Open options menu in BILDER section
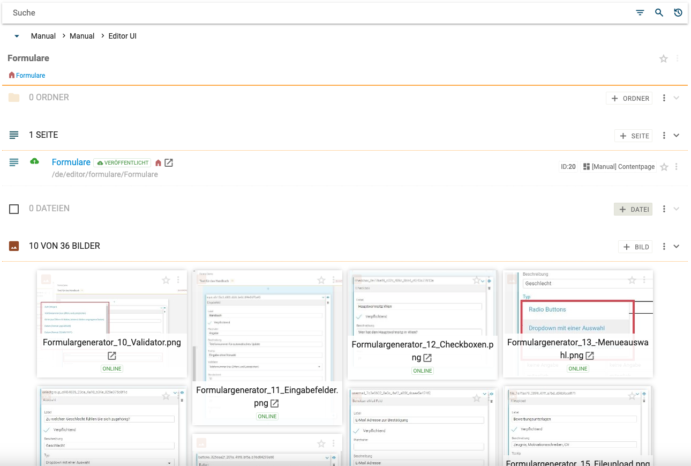The image size is (691, 466). (x=664, y=247)
